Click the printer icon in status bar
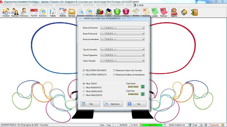Viewport: 227px width, 127px height. coord(201,125)
